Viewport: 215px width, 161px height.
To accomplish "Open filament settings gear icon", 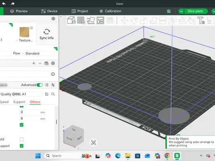I will pos(53,63).
